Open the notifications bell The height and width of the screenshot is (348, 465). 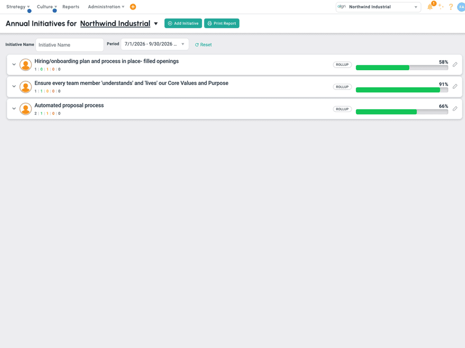[430, 7]
